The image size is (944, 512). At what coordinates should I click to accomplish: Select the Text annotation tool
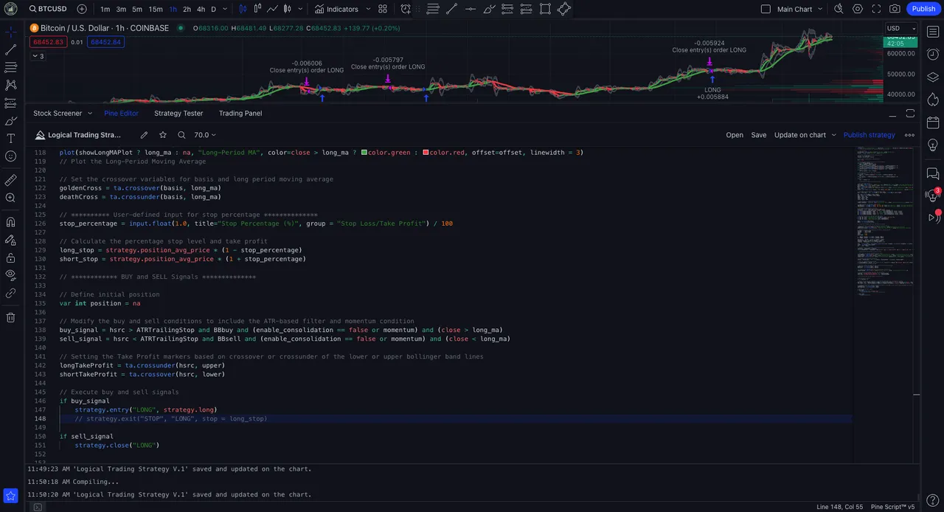point(10,139)
